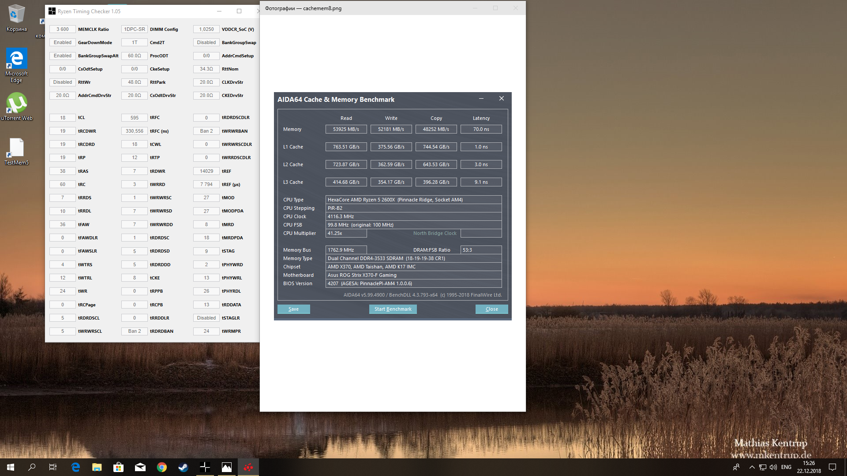Open the Mail app in the taskbar

140,467
